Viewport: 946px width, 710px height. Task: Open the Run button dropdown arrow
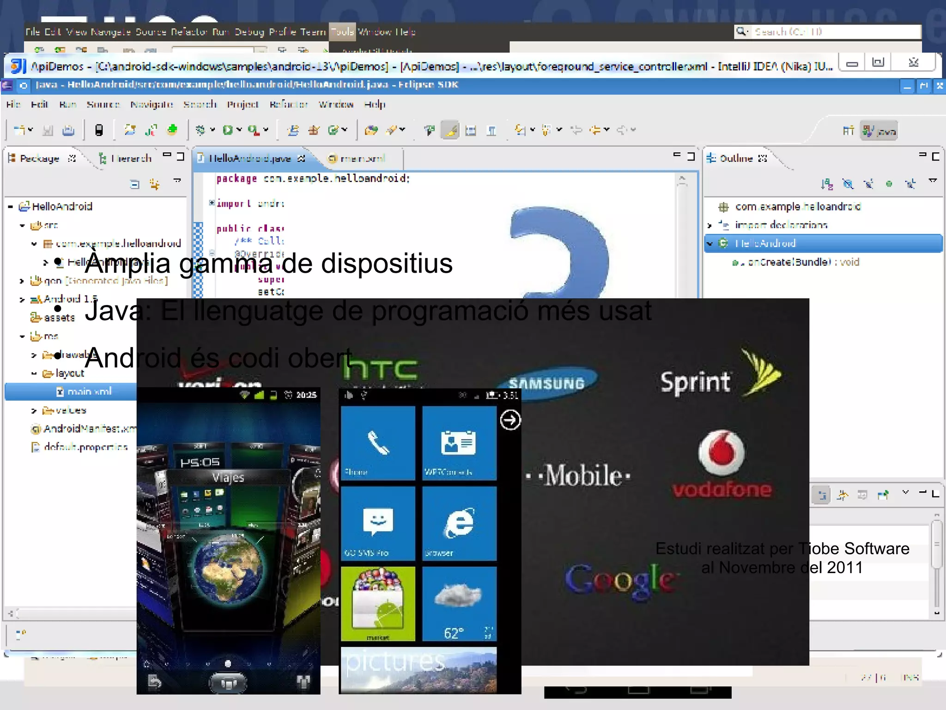click(239, 130)
